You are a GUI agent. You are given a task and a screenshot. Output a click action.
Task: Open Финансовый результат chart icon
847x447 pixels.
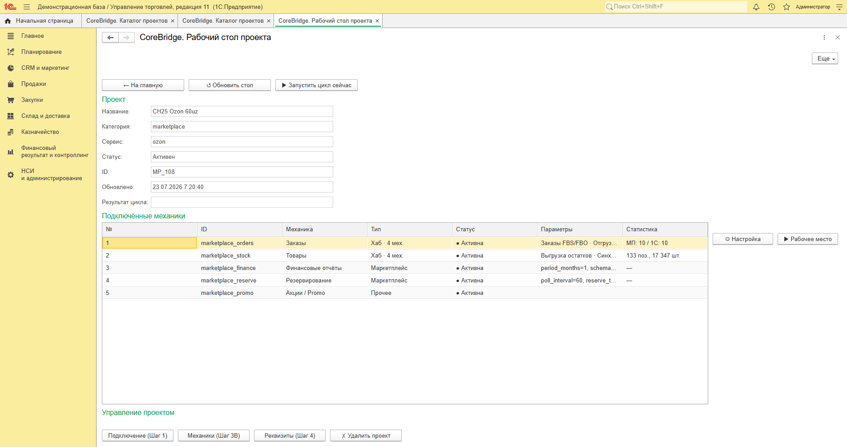(11, 152)
